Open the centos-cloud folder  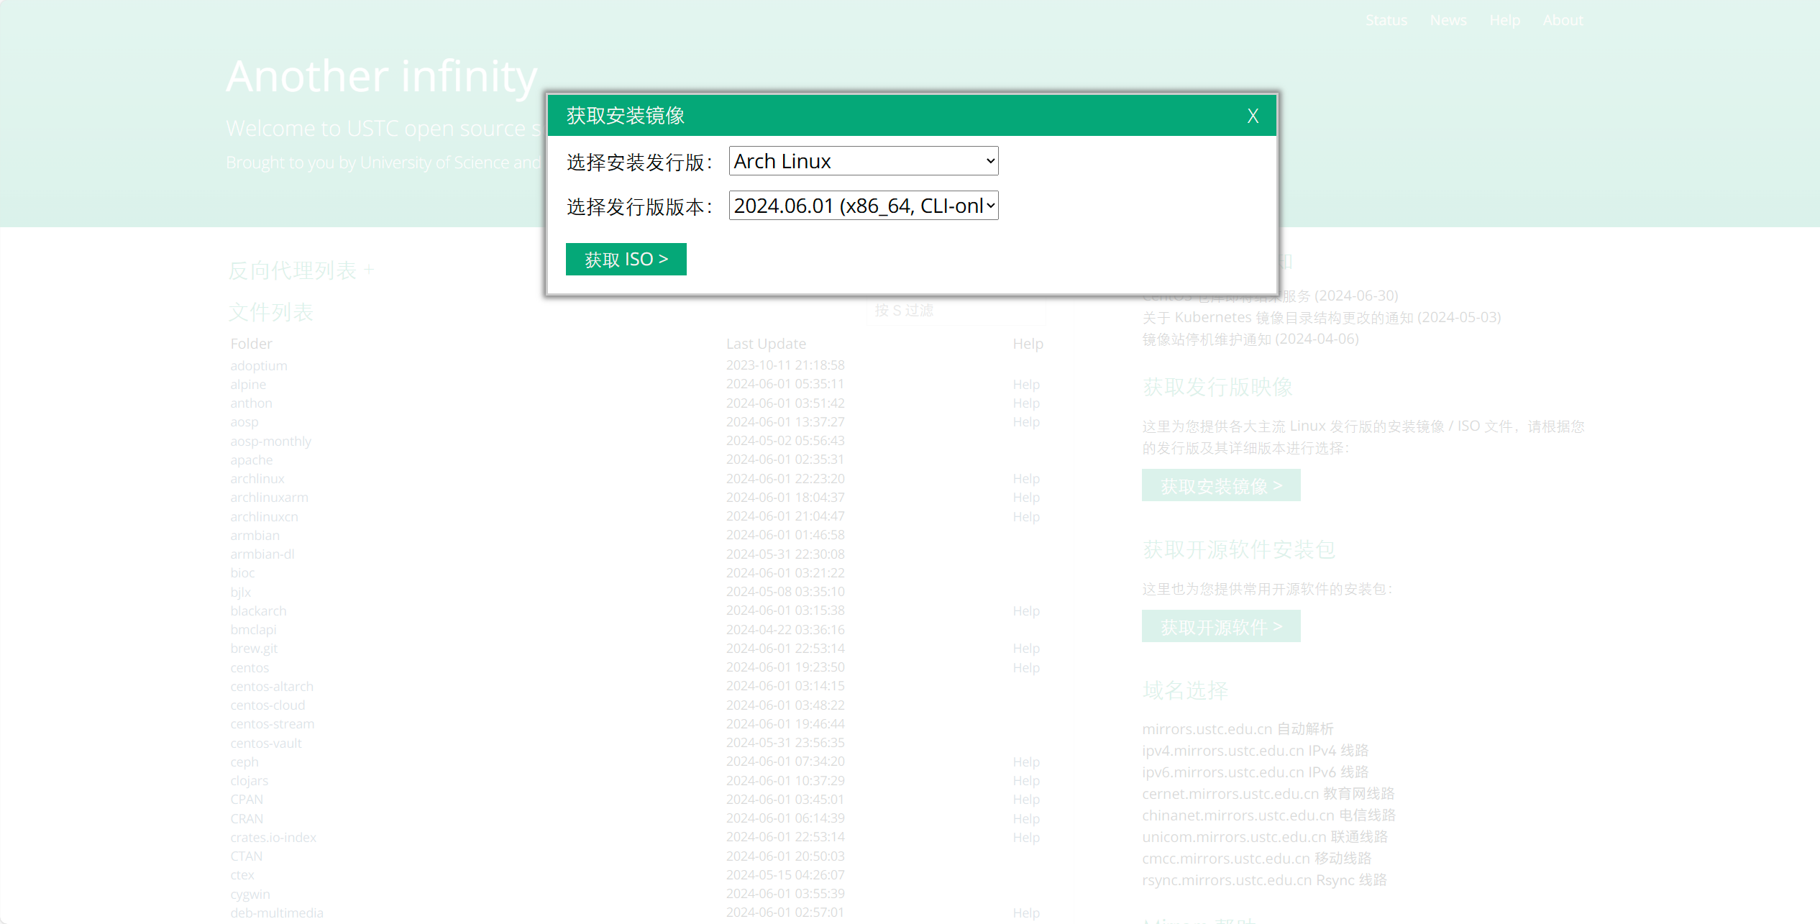pos(267,705)
